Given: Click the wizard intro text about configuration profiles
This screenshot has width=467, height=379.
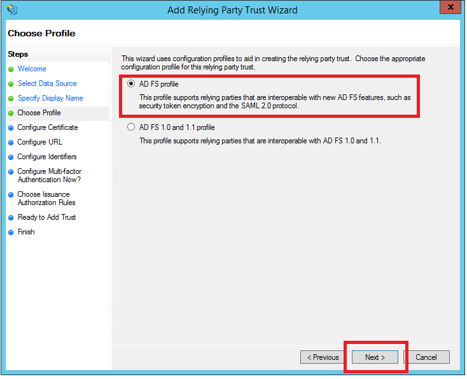Looking at the screenshot, I should (273, 62).
